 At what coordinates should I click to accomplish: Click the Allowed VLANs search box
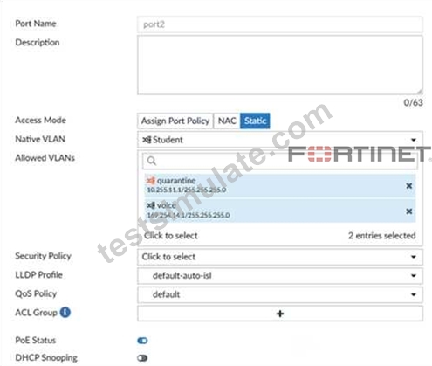[280, 161]
